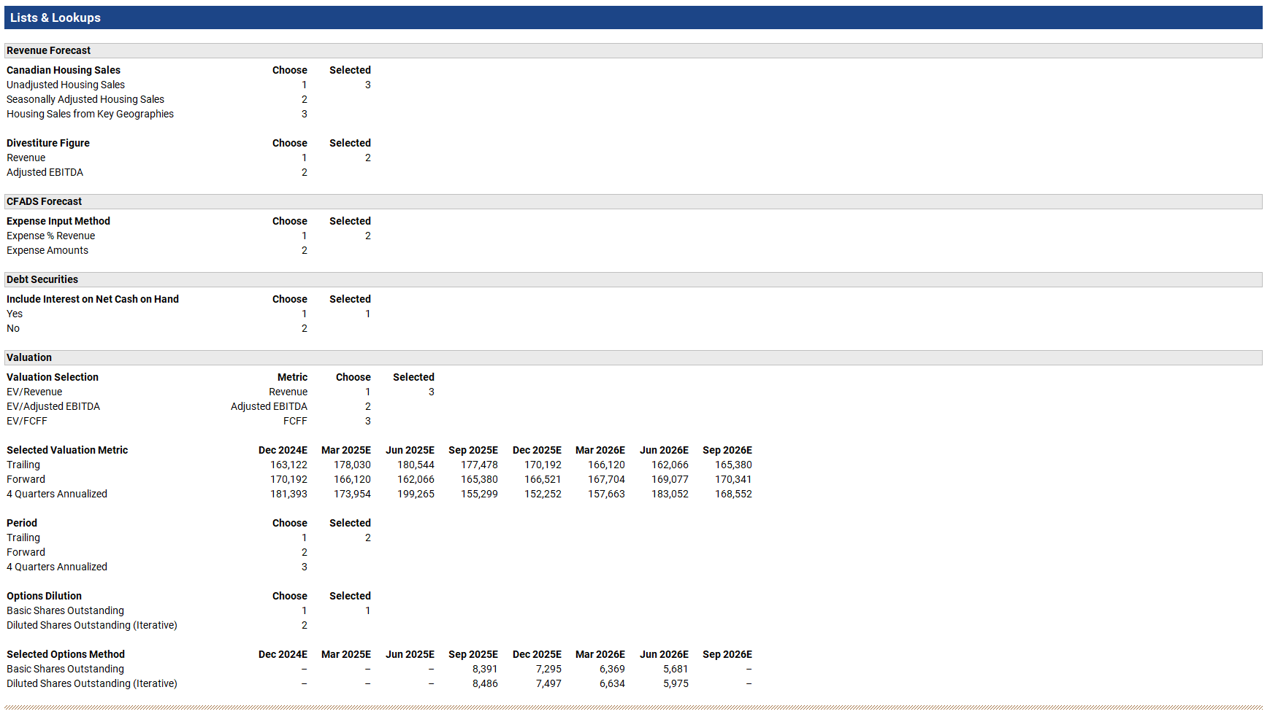Screen dimensions: 1270x714
Task: Click the basic shares Sep 2025E value 8,391
Action: pos(485,669)
